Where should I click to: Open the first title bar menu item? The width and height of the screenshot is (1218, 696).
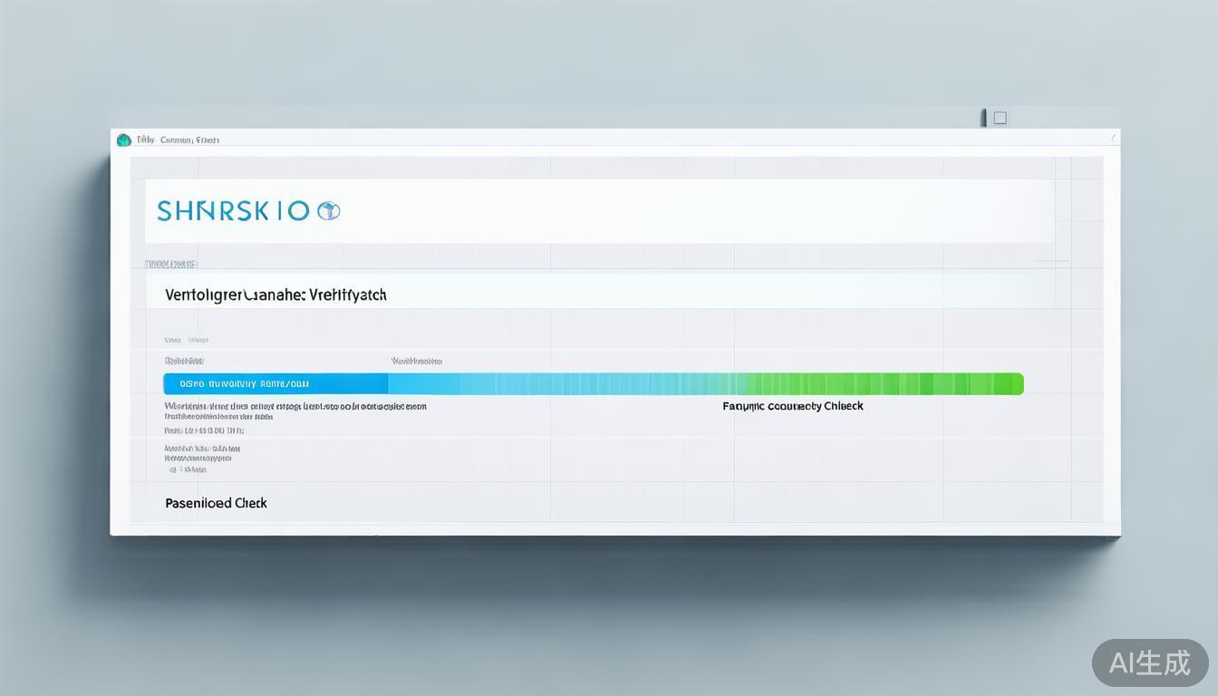click(145, 140)
